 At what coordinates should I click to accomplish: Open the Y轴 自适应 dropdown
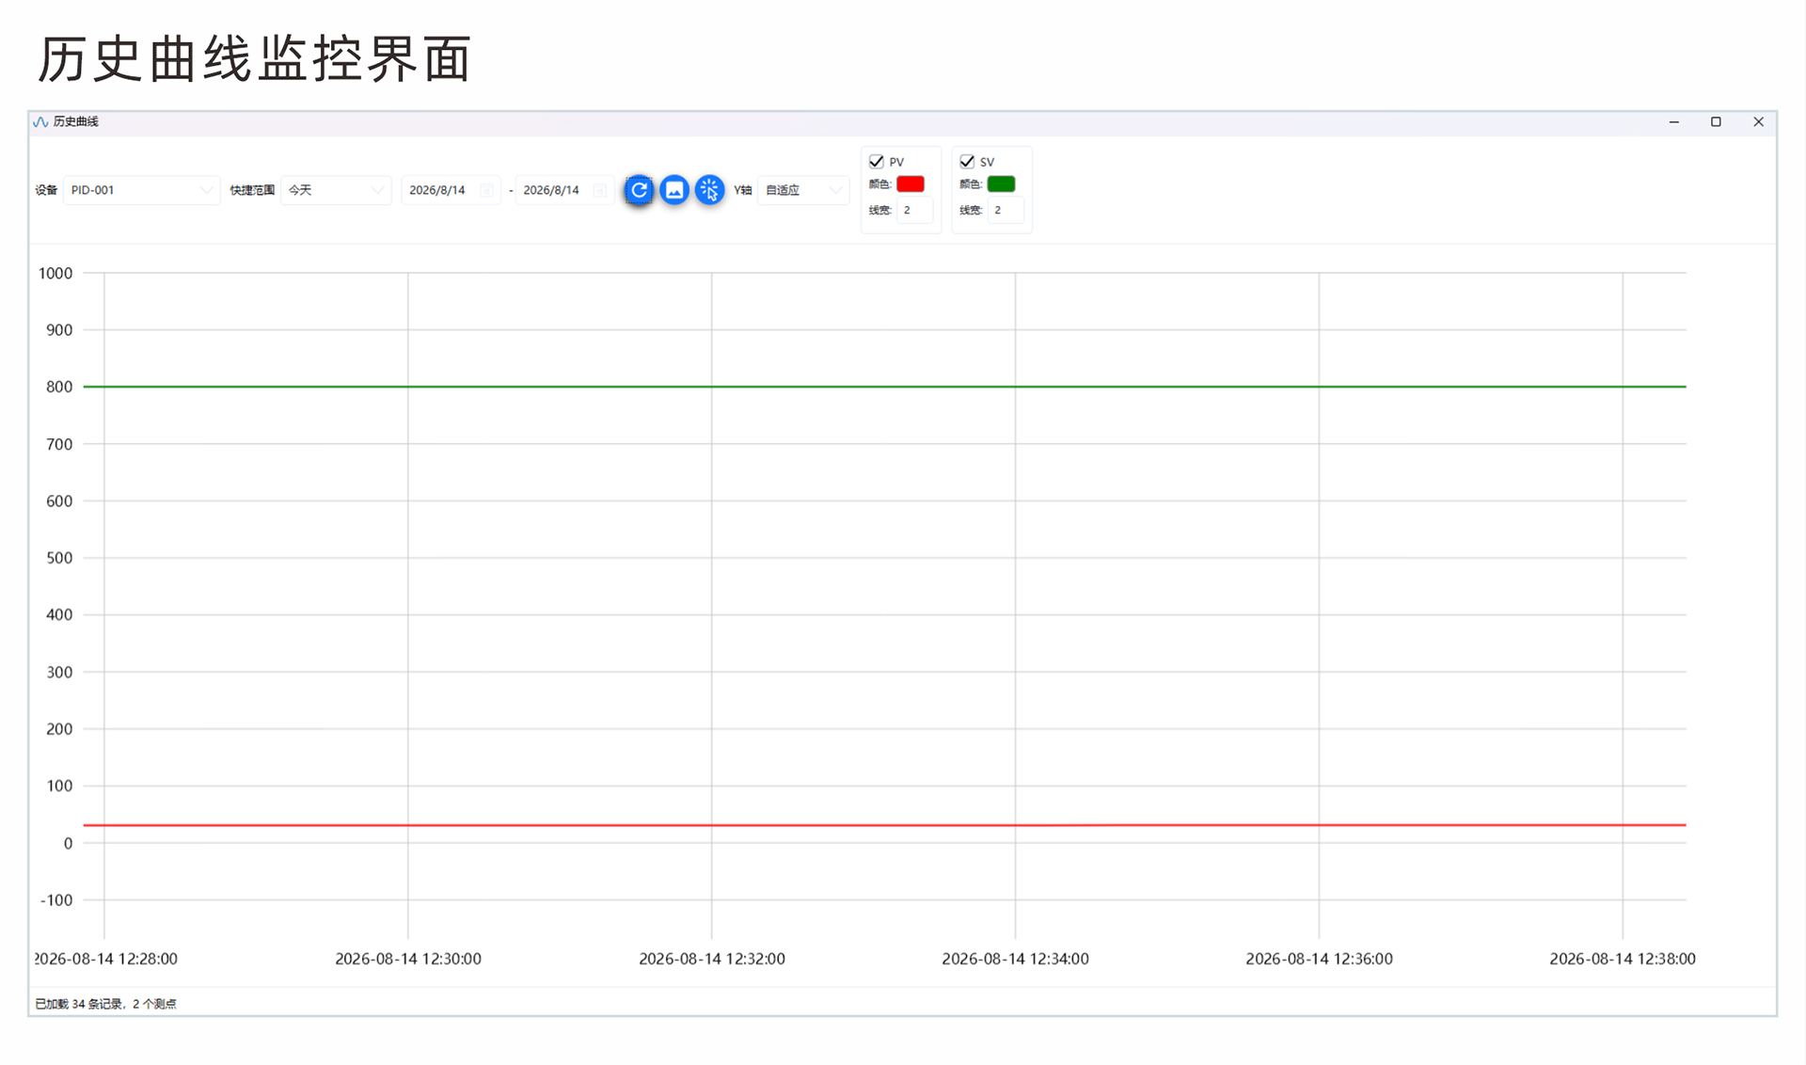(803, 190)
